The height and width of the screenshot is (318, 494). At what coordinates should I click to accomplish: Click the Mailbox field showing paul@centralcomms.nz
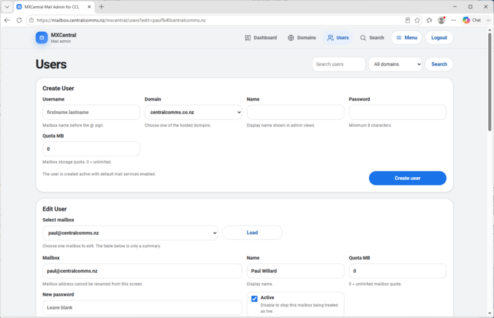[x=142, y=271]
